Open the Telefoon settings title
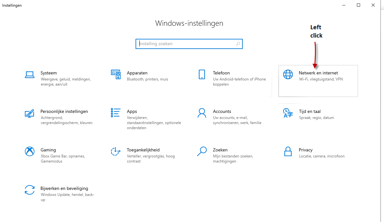This screenshot has height=222, width=384. click(x=221, y=73)
